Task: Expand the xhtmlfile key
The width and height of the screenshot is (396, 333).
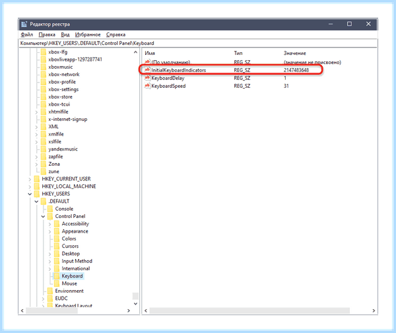Action: point(36,112)
